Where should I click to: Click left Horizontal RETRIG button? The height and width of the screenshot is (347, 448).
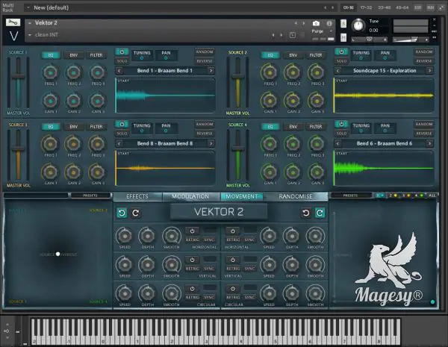193,240
